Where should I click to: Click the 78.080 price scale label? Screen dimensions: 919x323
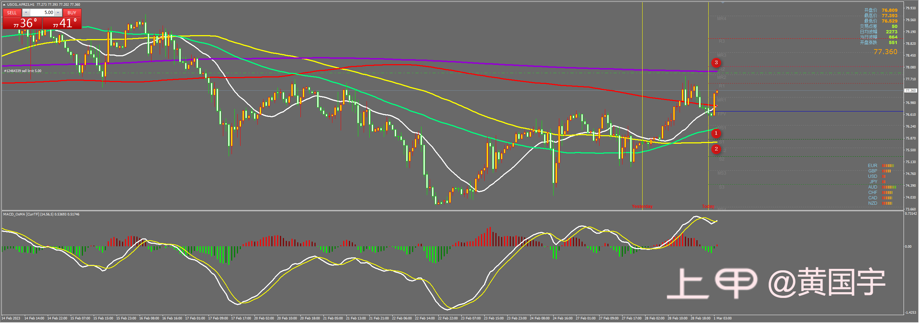[x=911, y=67]
